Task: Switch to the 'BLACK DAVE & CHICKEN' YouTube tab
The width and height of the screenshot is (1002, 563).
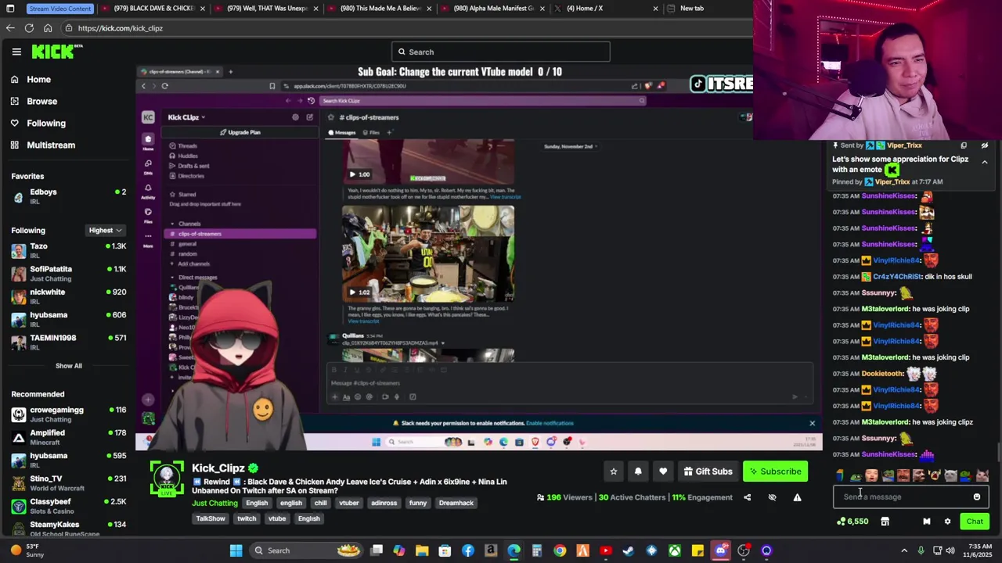Action: [x=152, y=8]
